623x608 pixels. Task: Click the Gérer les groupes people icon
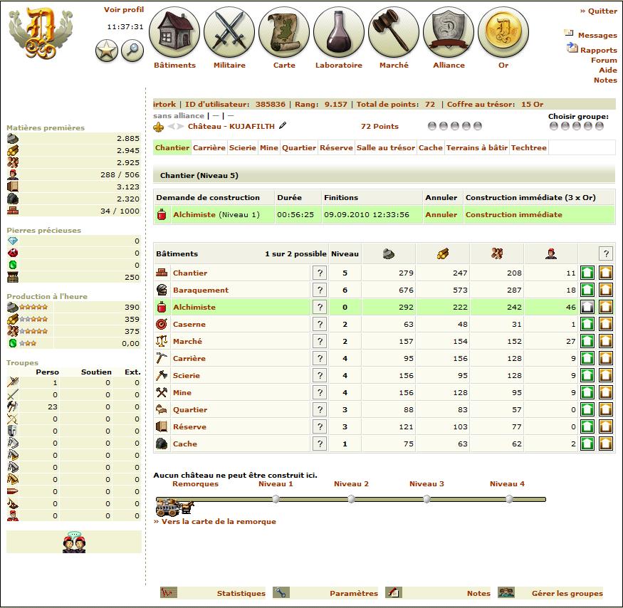[x=506, y=593]
